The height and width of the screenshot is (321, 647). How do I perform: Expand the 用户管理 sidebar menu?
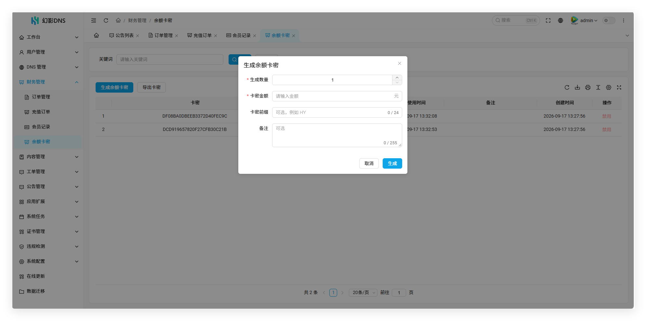[x=48, y=52]
